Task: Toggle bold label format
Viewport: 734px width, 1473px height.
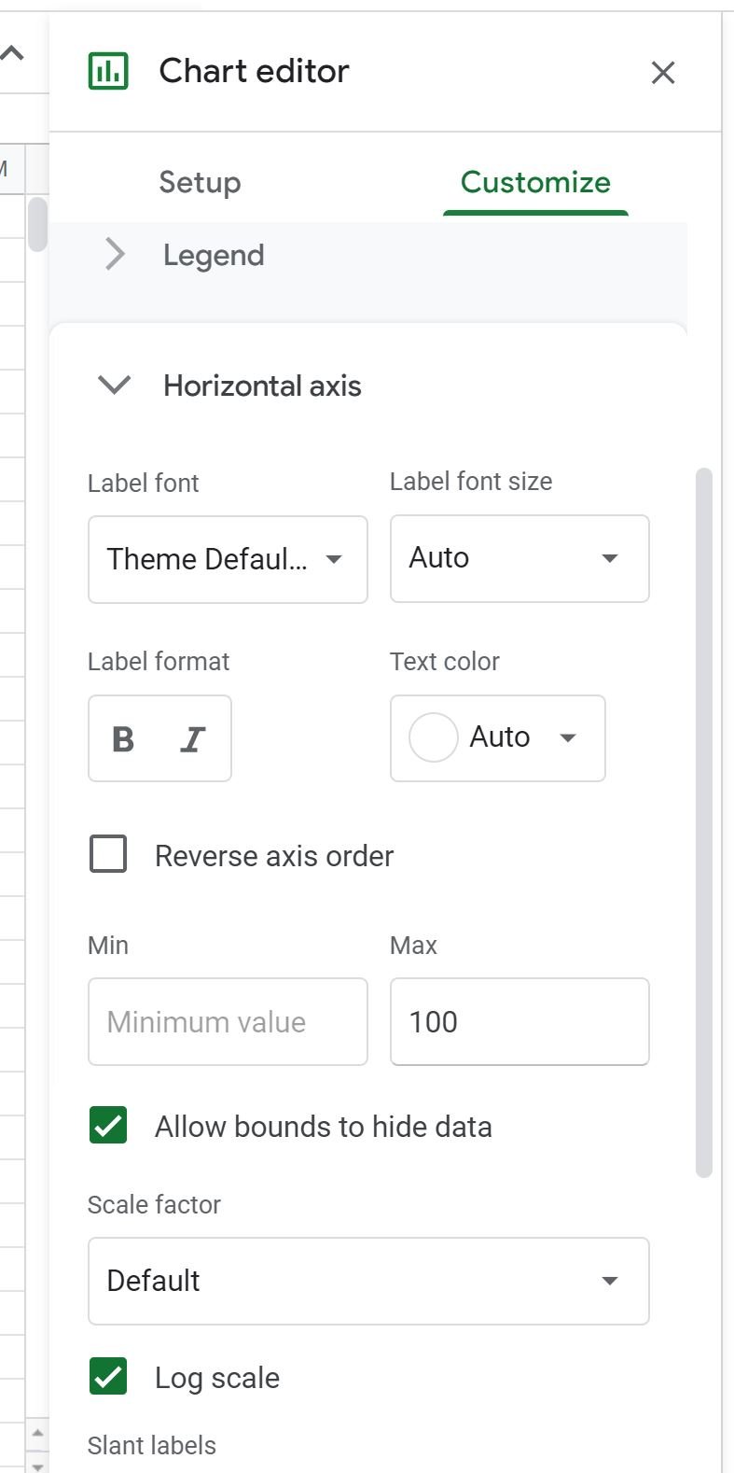Action: [x=123, y=739]
